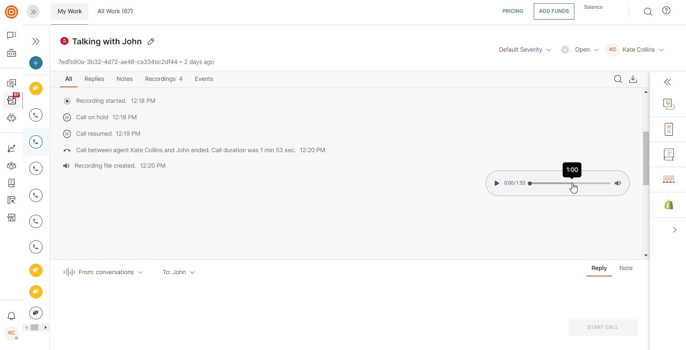Open the Shopify integration icon
This screenshot has height=350, width=686.
pos(669,205)
